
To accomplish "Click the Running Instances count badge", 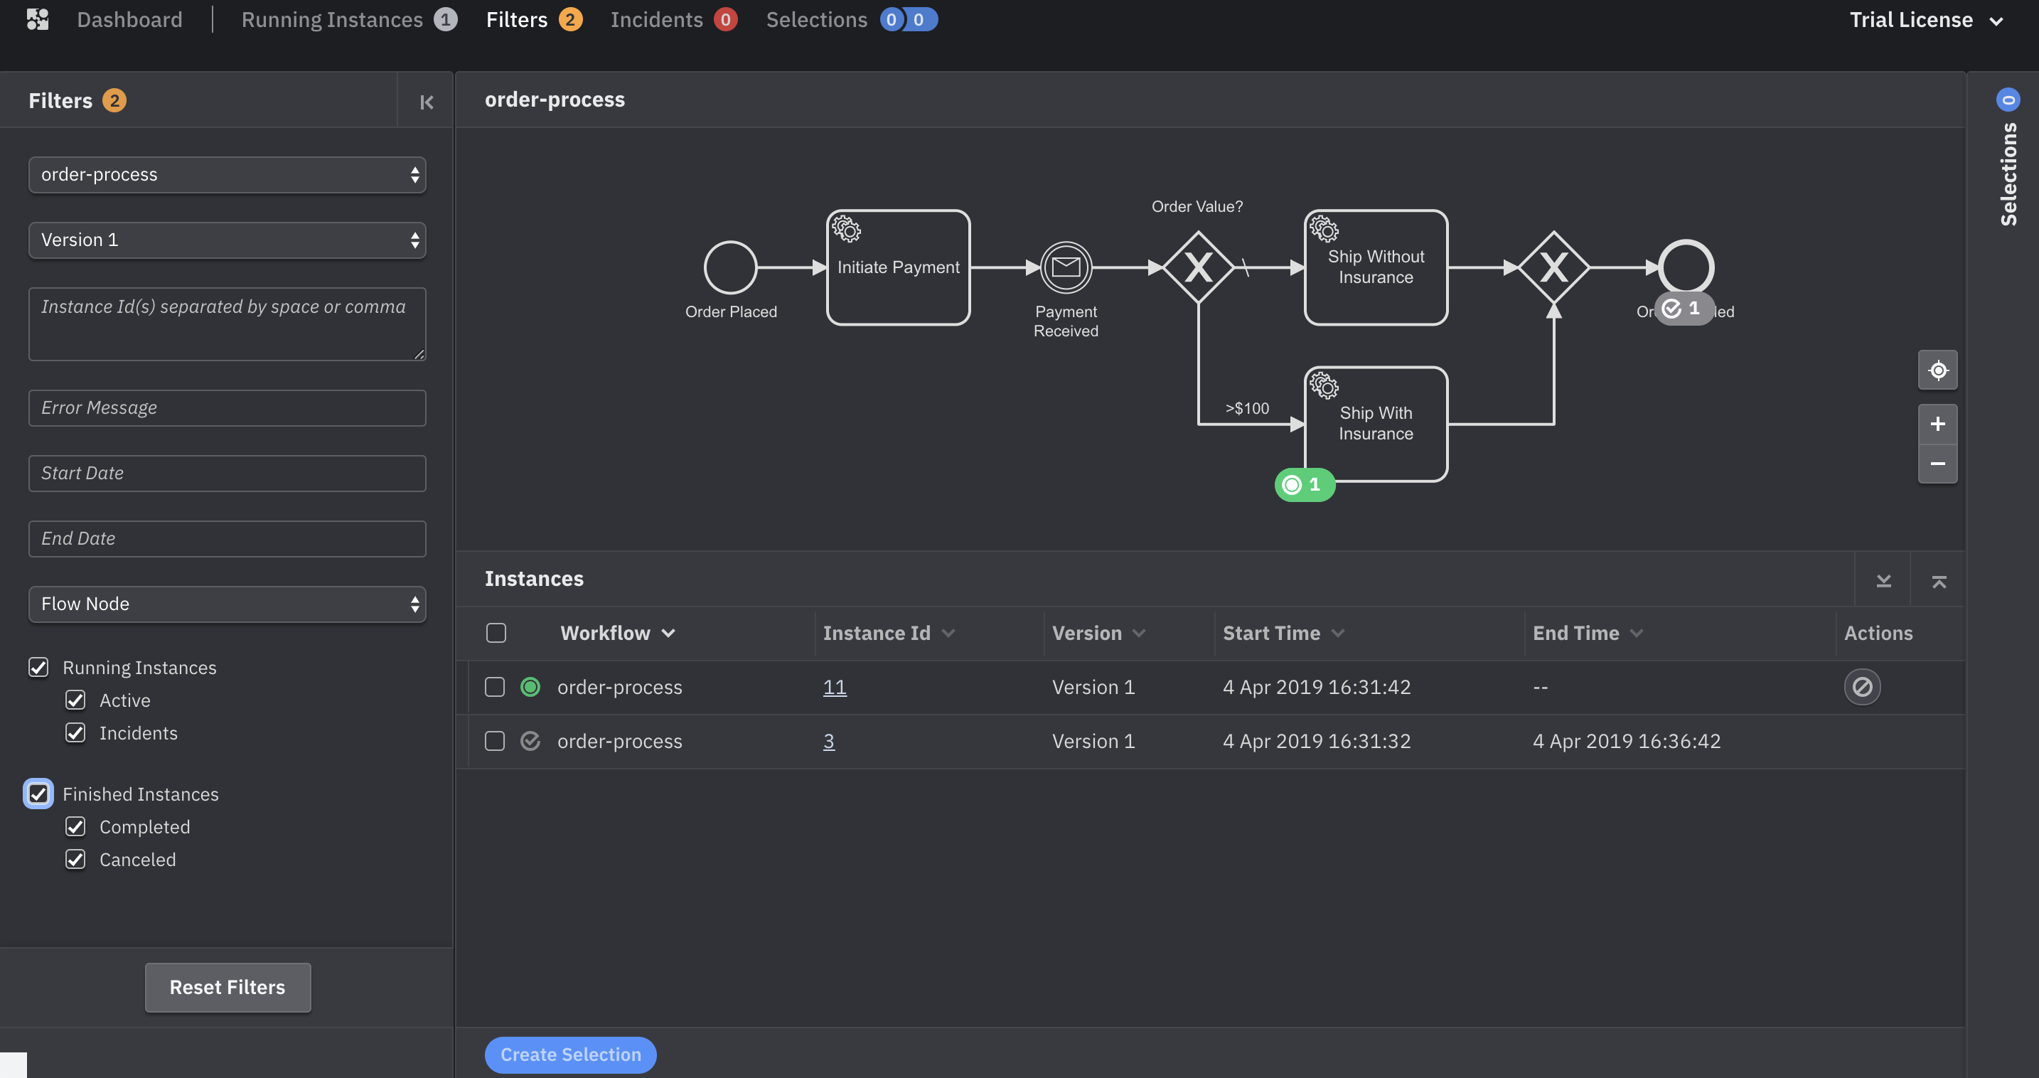I will coord(445,19).
